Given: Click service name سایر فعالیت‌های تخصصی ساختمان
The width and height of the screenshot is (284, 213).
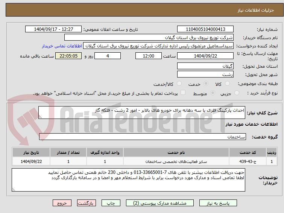Looking at the screenshot, I should pos(176,161).
